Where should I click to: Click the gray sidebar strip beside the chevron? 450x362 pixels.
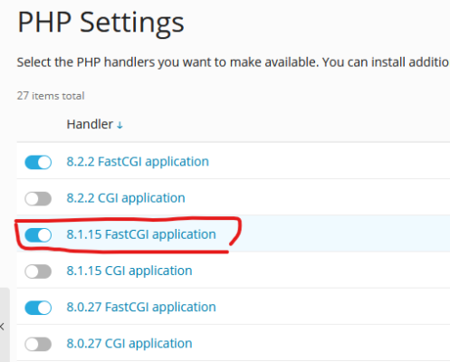click(x=5, y=325)
